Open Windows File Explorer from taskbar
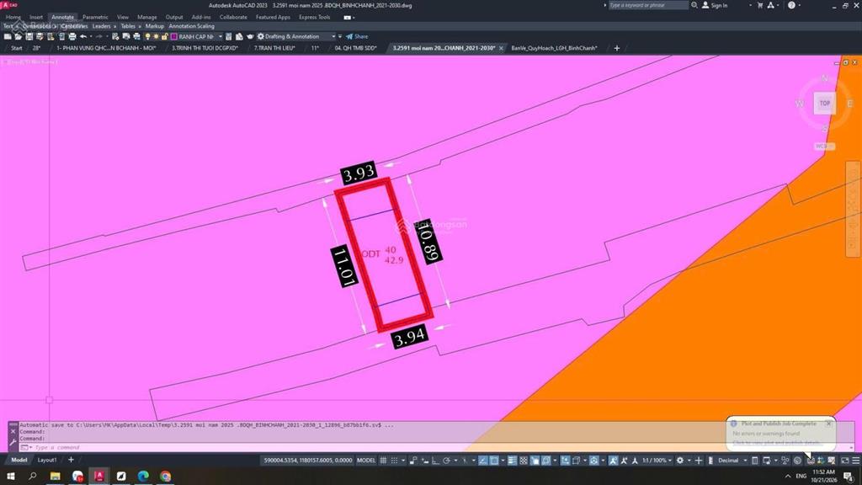862x485 pixels. tap(55, 477)
